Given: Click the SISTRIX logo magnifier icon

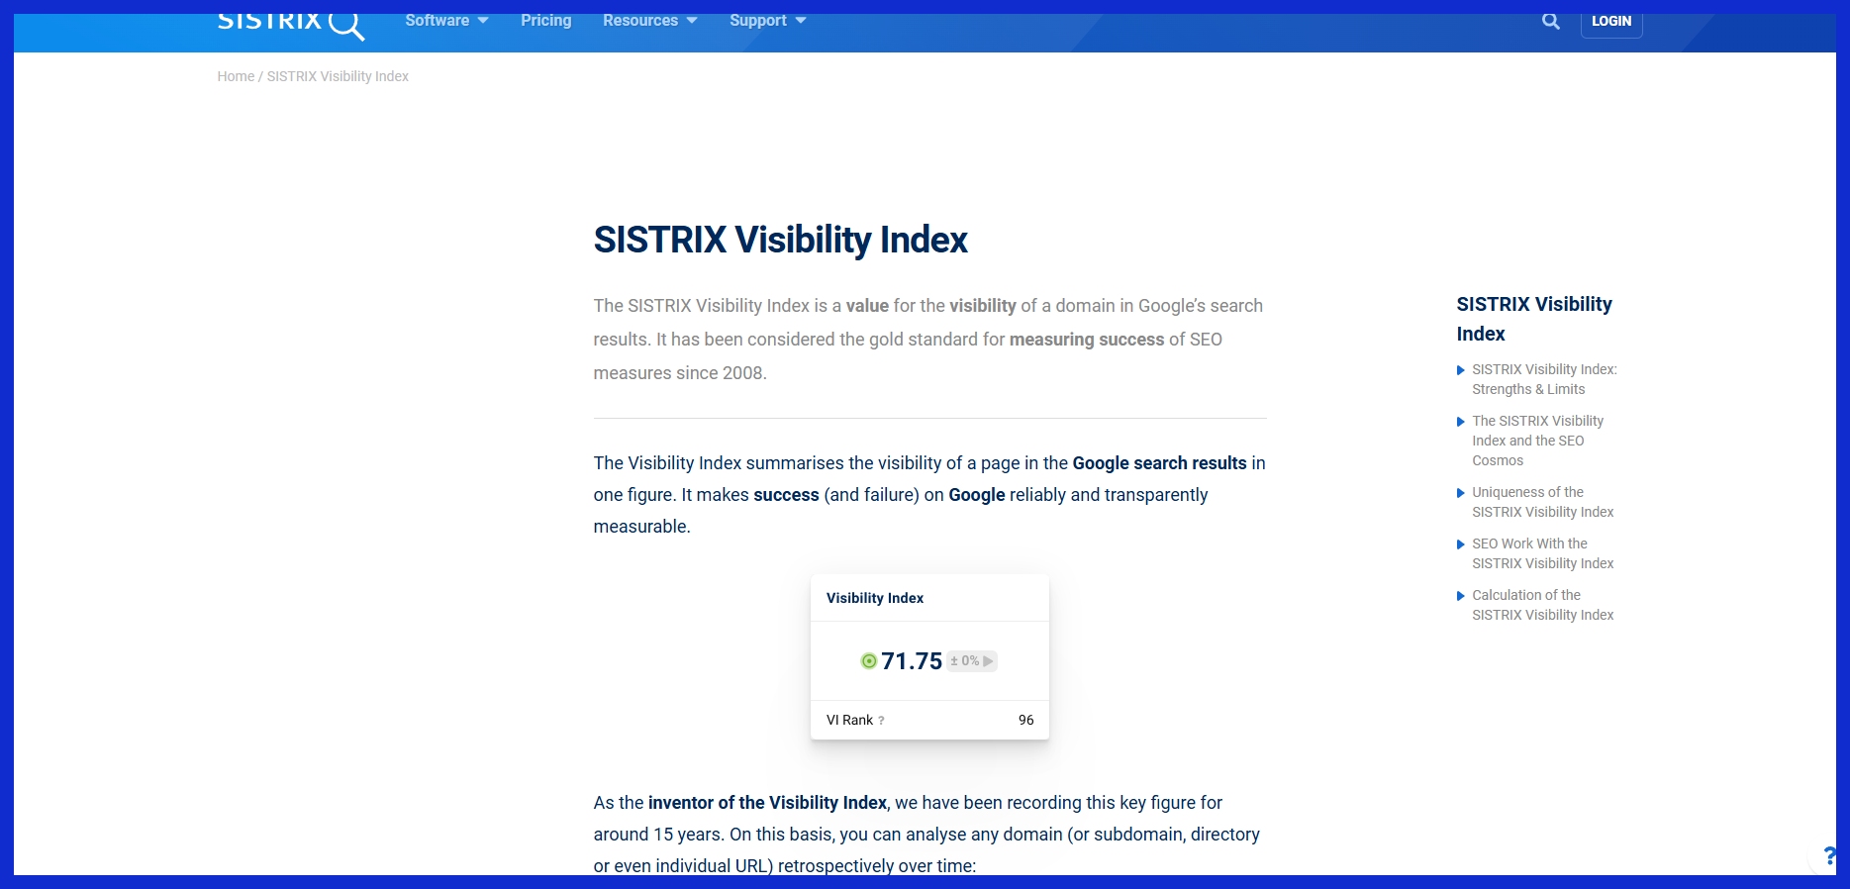Looking at the screenshot, I should coord(346,25).
